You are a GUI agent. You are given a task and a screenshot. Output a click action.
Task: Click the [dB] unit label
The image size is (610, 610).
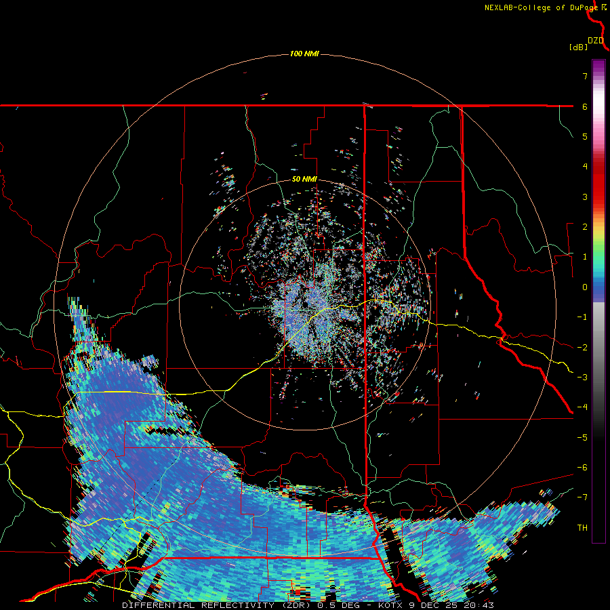[579, 47]
